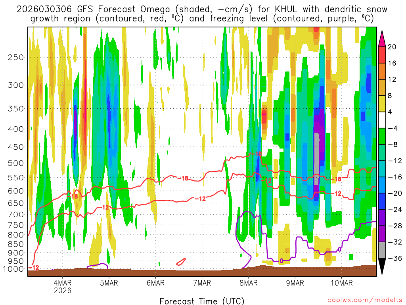406x305 pixels.
Task: Click the 400 pressure level label
Action: tap(16, 129)
